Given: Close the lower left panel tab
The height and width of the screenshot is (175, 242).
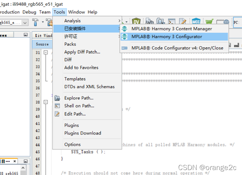Looking at the screenshot, I should pyautogui.click(x=15, y=161).
